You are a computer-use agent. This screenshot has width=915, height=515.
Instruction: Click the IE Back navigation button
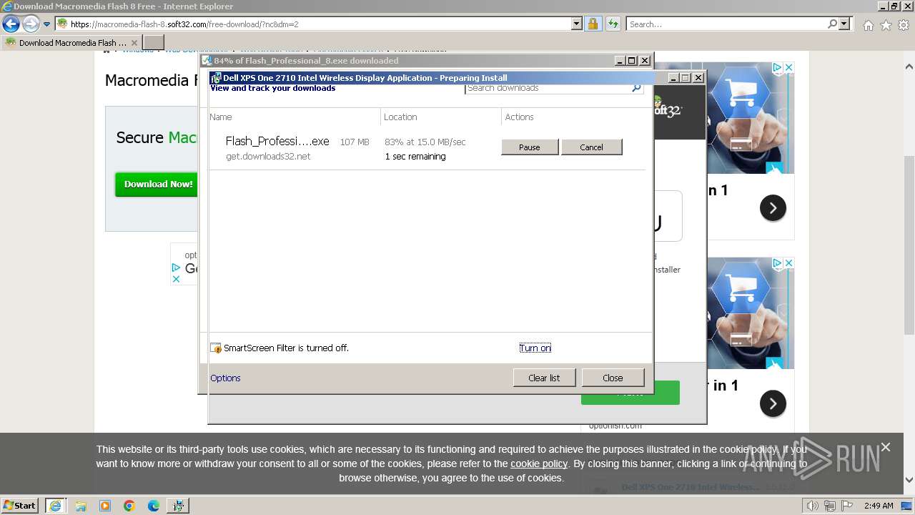click(11, 24)
